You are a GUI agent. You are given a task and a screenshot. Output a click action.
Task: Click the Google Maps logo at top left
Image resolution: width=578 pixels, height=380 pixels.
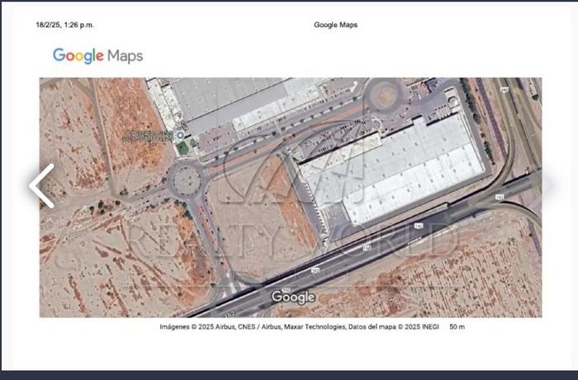[97, 55]
